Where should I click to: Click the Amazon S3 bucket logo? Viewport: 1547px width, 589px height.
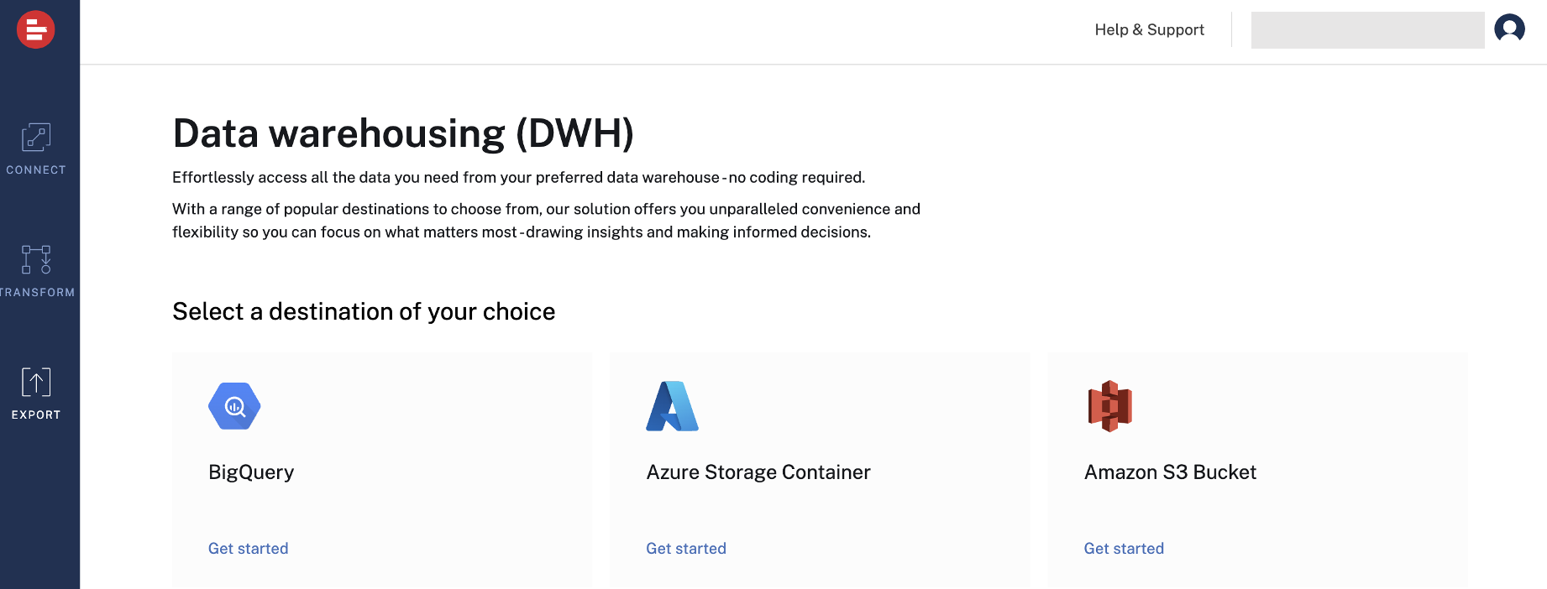pos(1110,406)
